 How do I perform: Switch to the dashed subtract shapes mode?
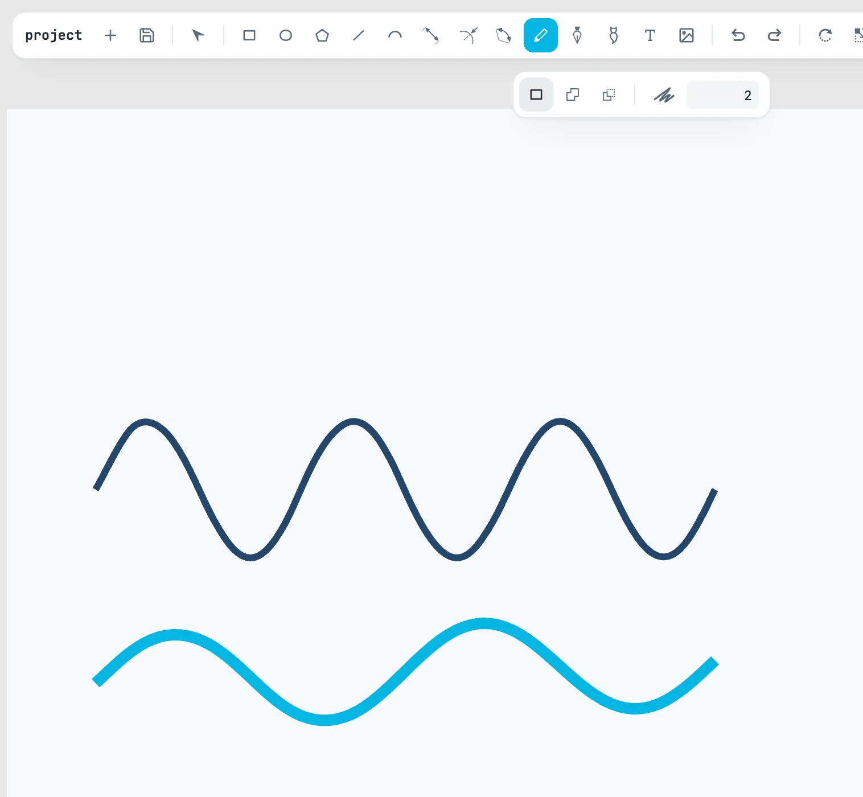pos(609,95)
